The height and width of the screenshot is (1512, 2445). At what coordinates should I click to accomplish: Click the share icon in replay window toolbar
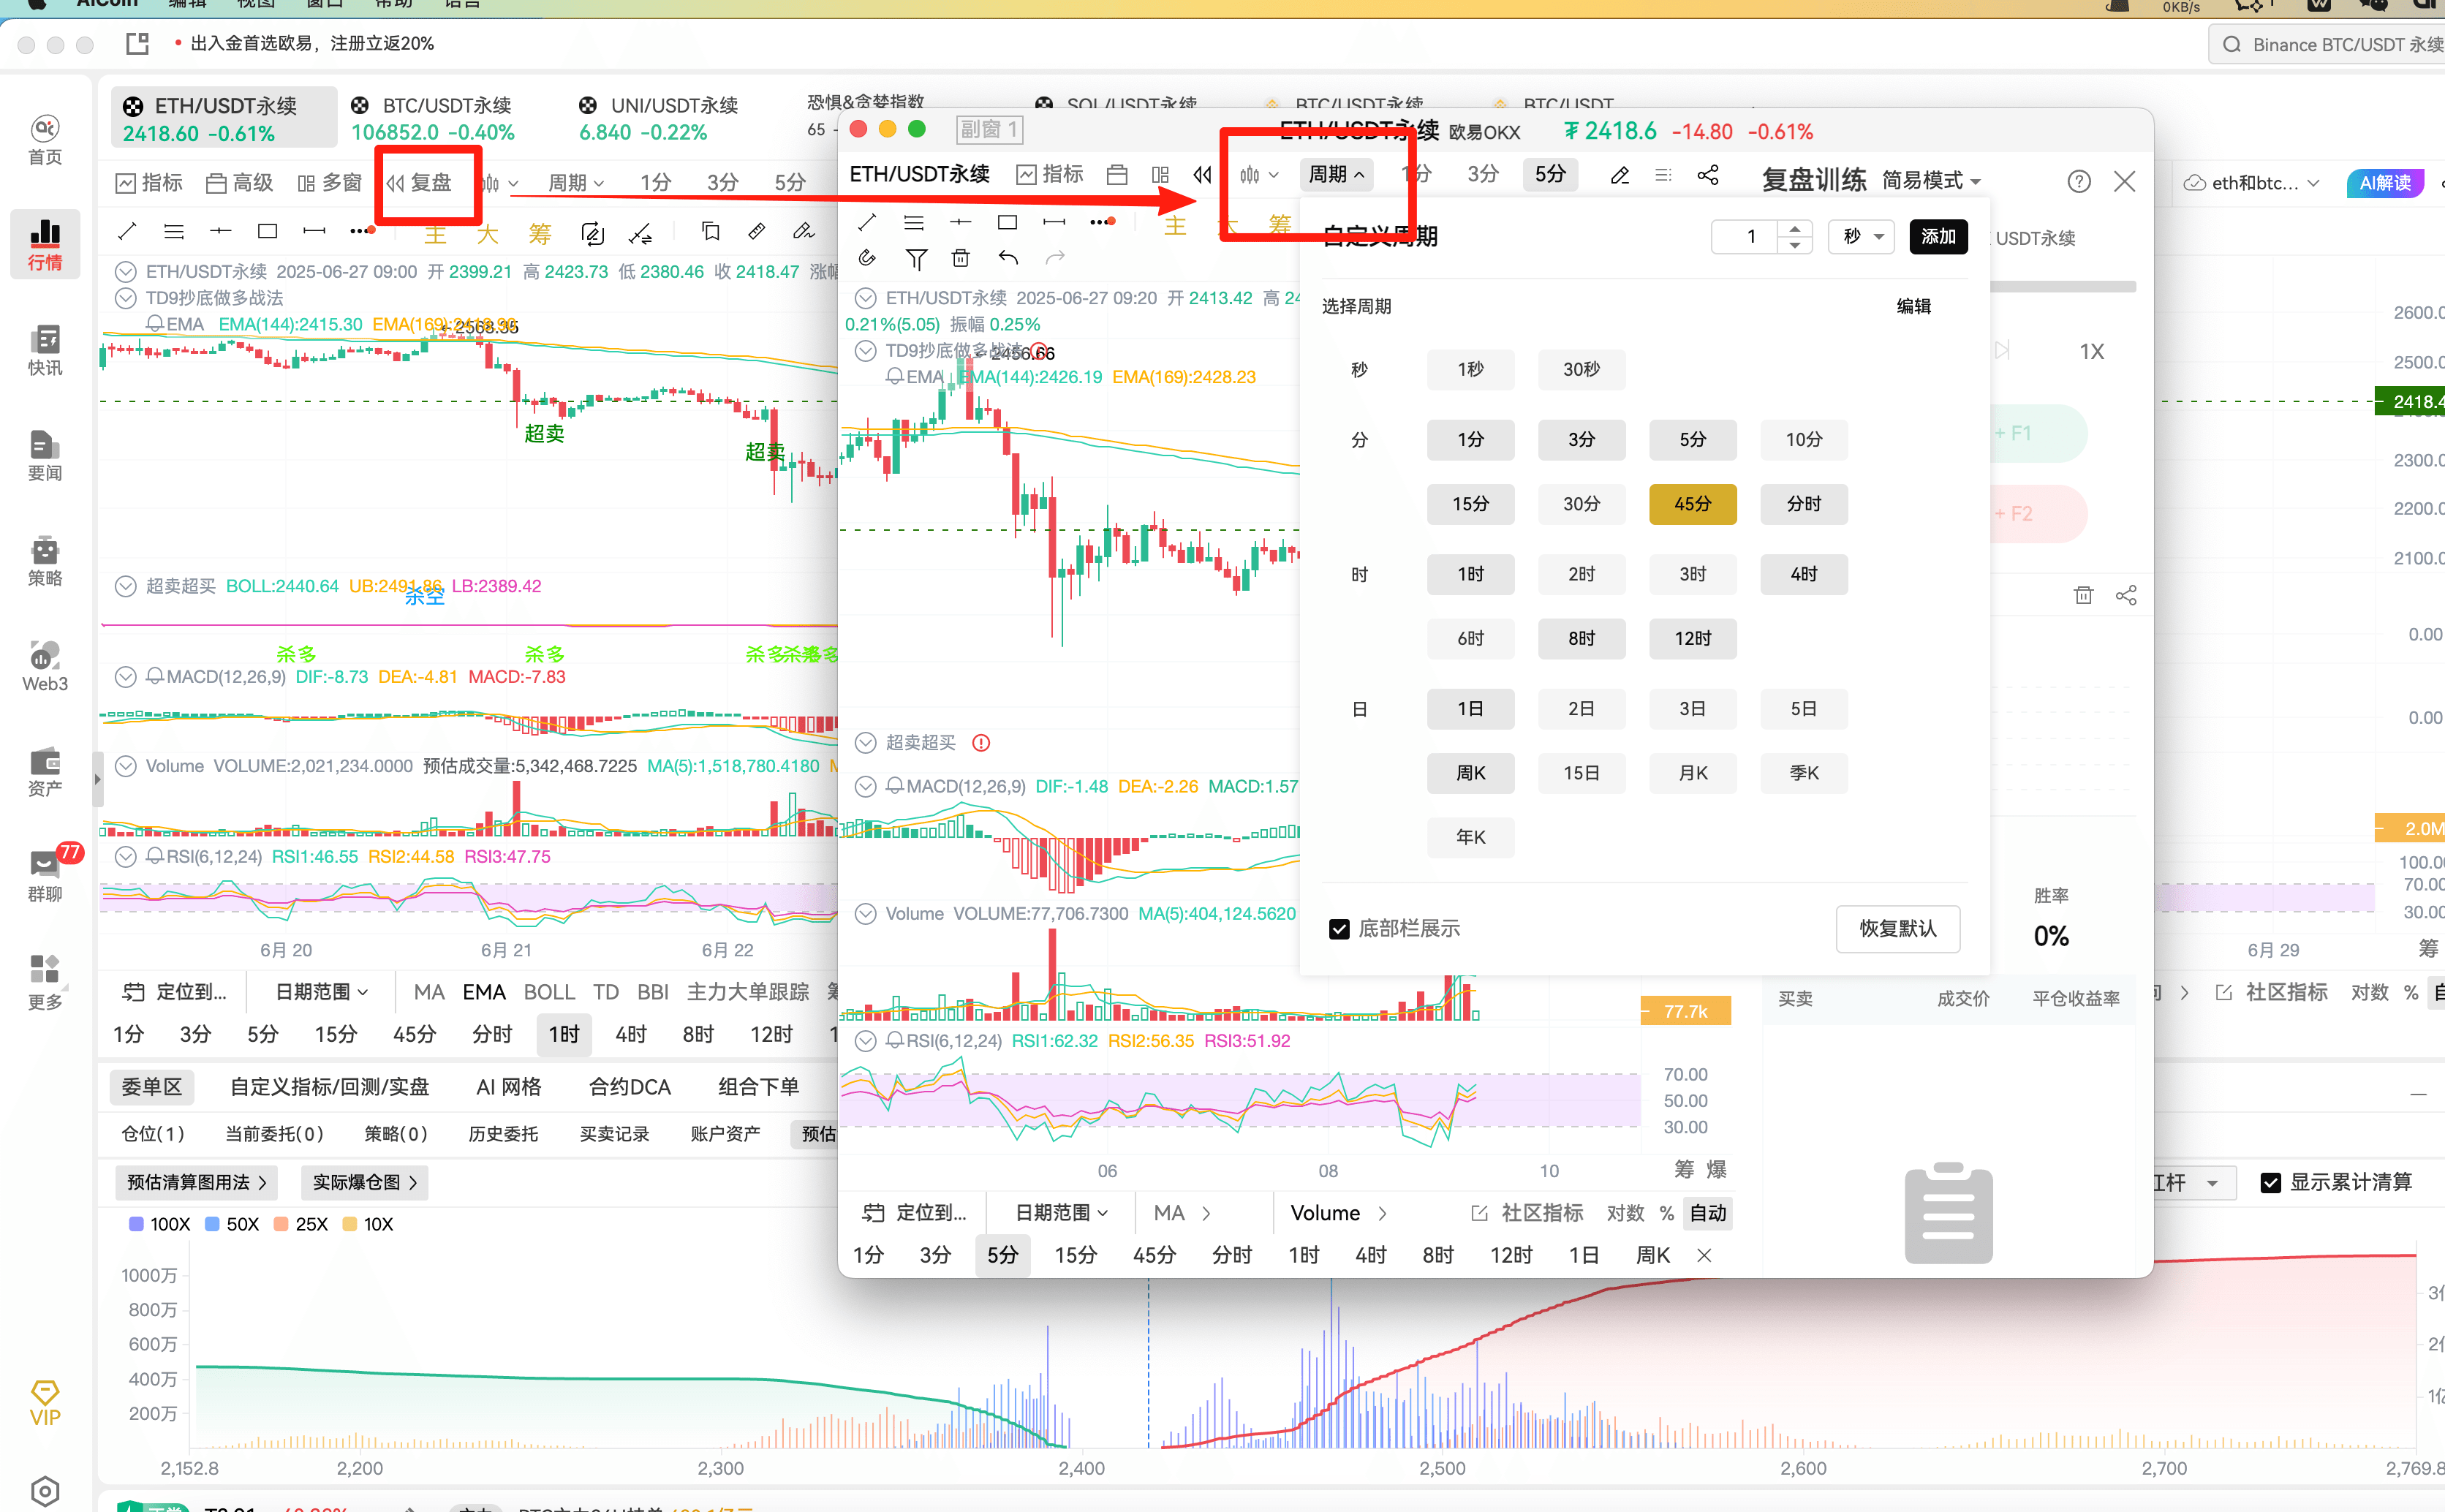pos(1708,175)
